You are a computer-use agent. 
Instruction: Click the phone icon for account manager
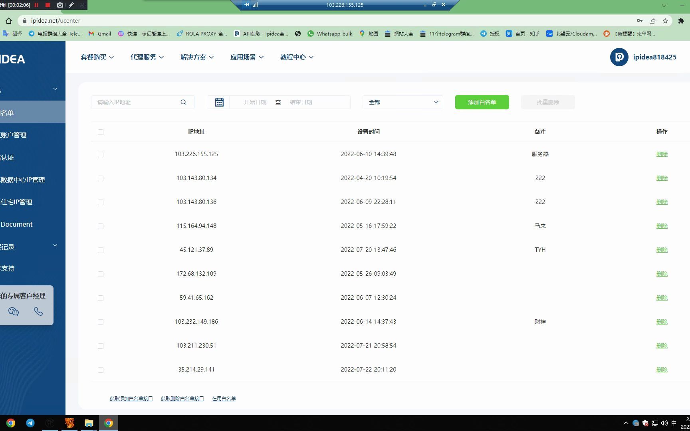click(38, 311)
